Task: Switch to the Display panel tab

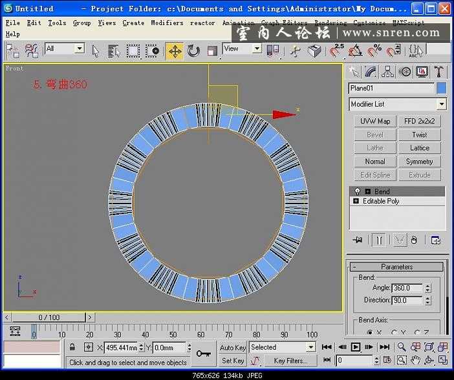Action: pyautogui.click(x=422, y=72)
